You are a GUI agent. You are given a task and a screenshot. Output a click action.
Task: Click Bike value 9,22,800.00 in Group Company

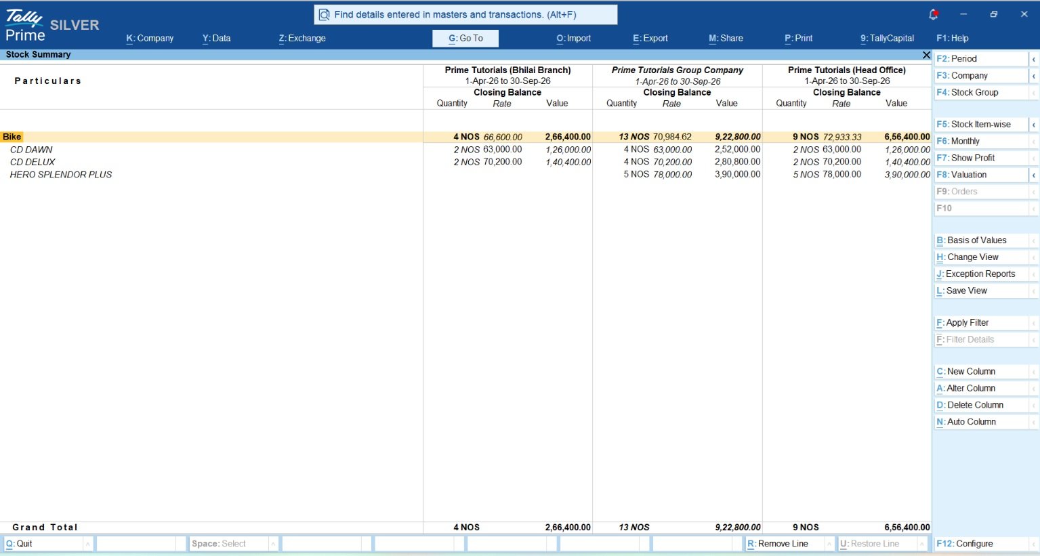(738, 137)
